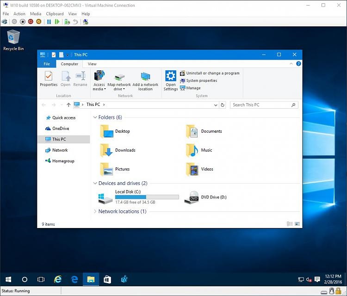347x296 pixels.
Task: Open the Desktop folder
Action: pos(115,131)
